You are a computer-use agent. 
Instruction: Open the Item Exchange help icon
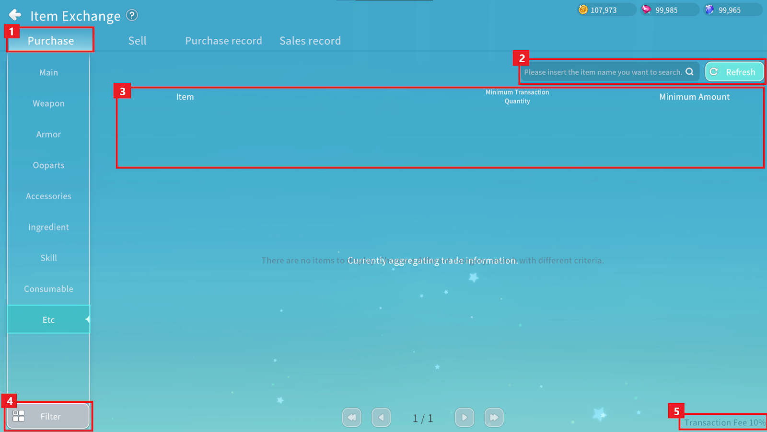click(x=132, y=15)
